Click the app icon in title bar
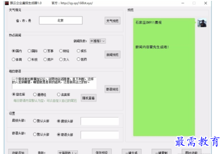This screenshot has width=223, height=154. coord(7,3)
